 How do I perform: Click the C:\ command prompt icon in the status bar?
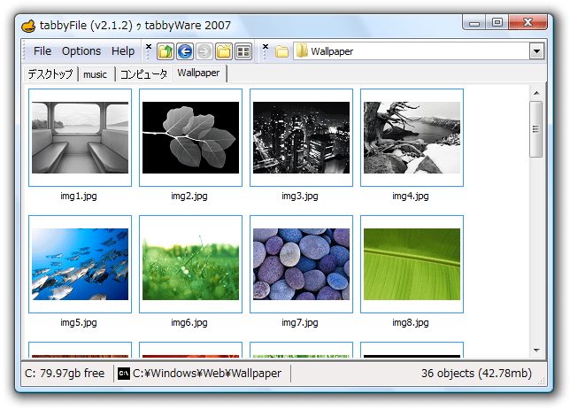point(124,374)
